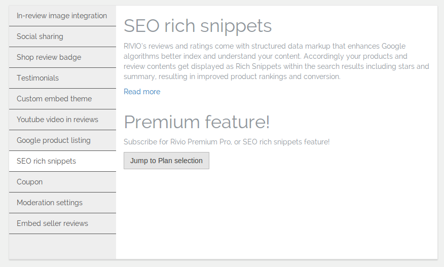Open Moderation settings tab
Viewport: 444px width, 267px height.
click(62, 203)
